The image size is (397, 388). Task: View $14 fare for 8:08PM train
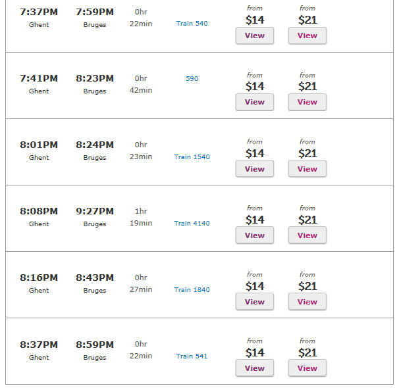tap(254, 235)
